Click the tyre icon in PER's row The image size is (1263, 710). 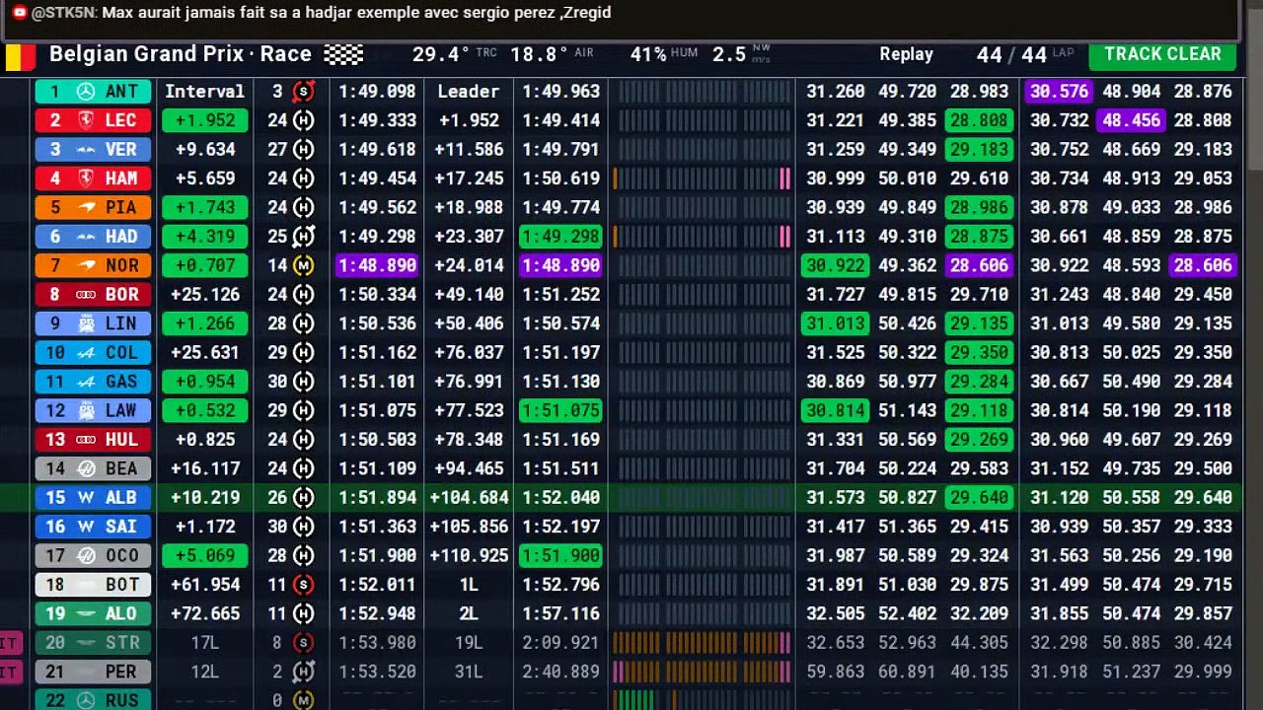[304, 672]
